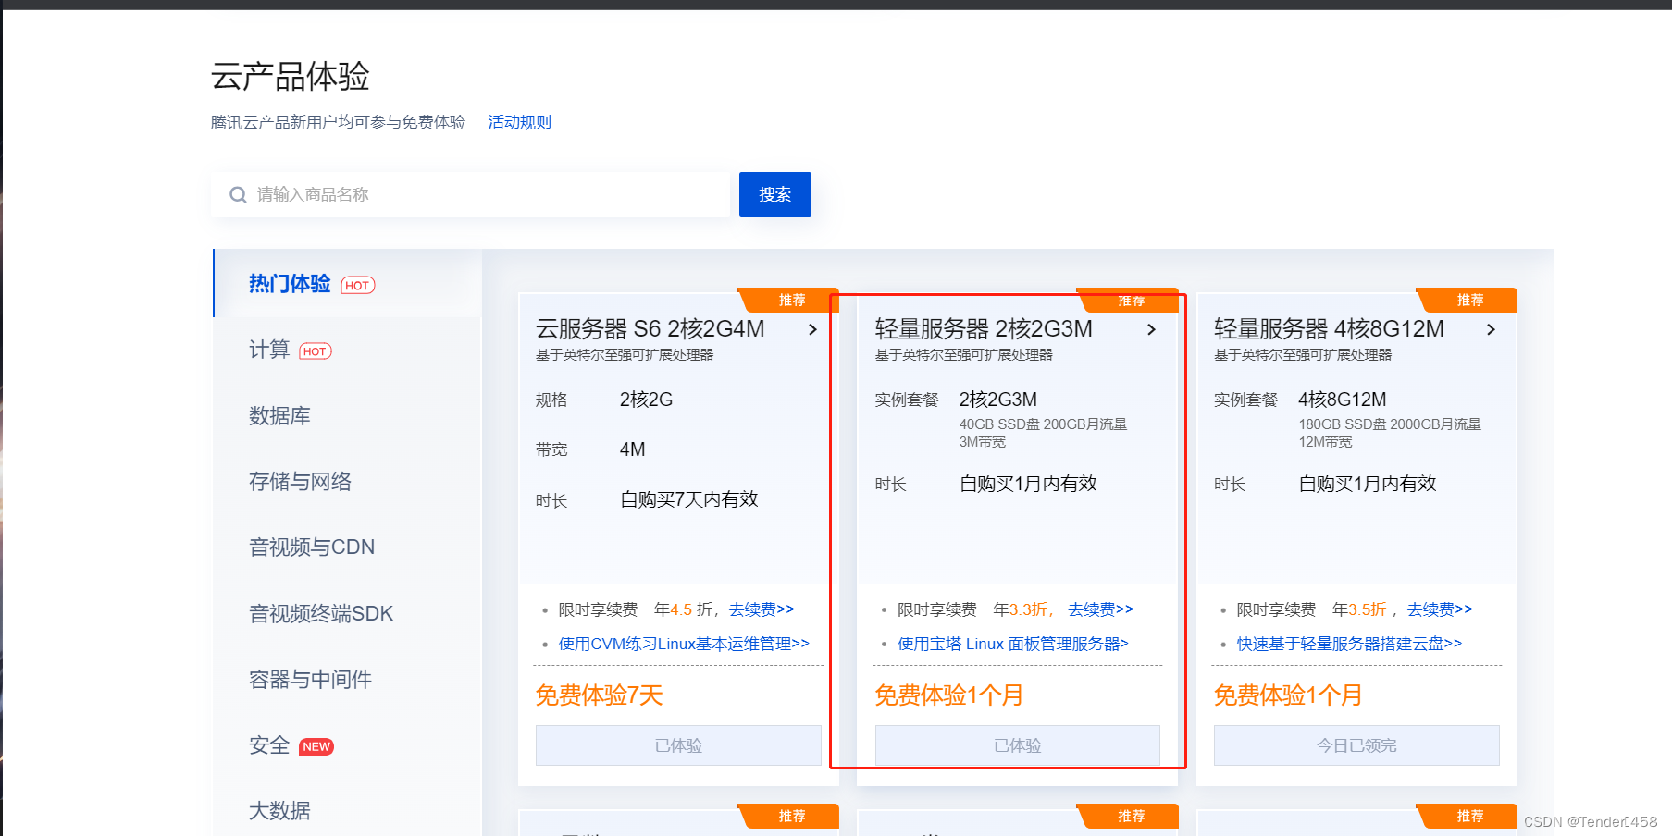Open the 活动规则 link
Image resolution: width=1672 pixels, height=836 pixels.
519,121
